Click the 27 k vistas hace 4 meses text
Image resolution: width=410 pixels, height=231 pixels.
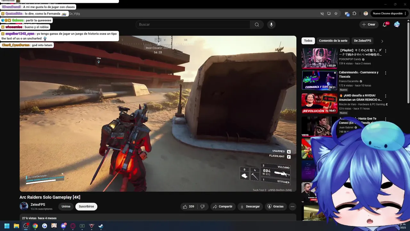click(x=39, y=218)
